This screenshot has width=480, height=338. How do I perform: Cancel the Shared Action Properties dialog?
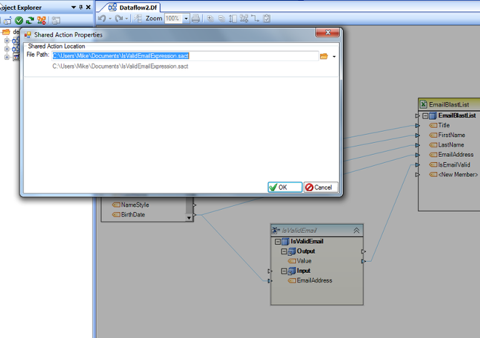pos(321,187)
